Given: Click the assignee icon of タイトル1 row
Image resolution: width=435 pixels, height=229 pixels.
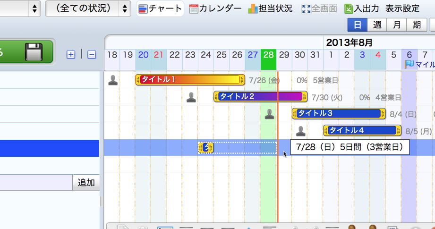Looking at the screenshot, I should [x=113, y=80].
